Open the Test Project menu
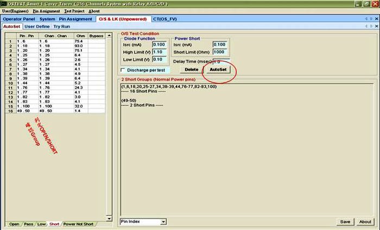Image resolution: width=380 pixels, height=230 pixels. pyautogui.click(x=74, y=11)
